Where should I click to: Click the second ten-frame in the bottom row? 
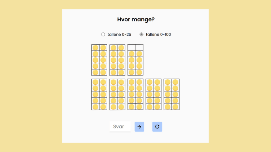pyautogui.click(x=117, y=94)
